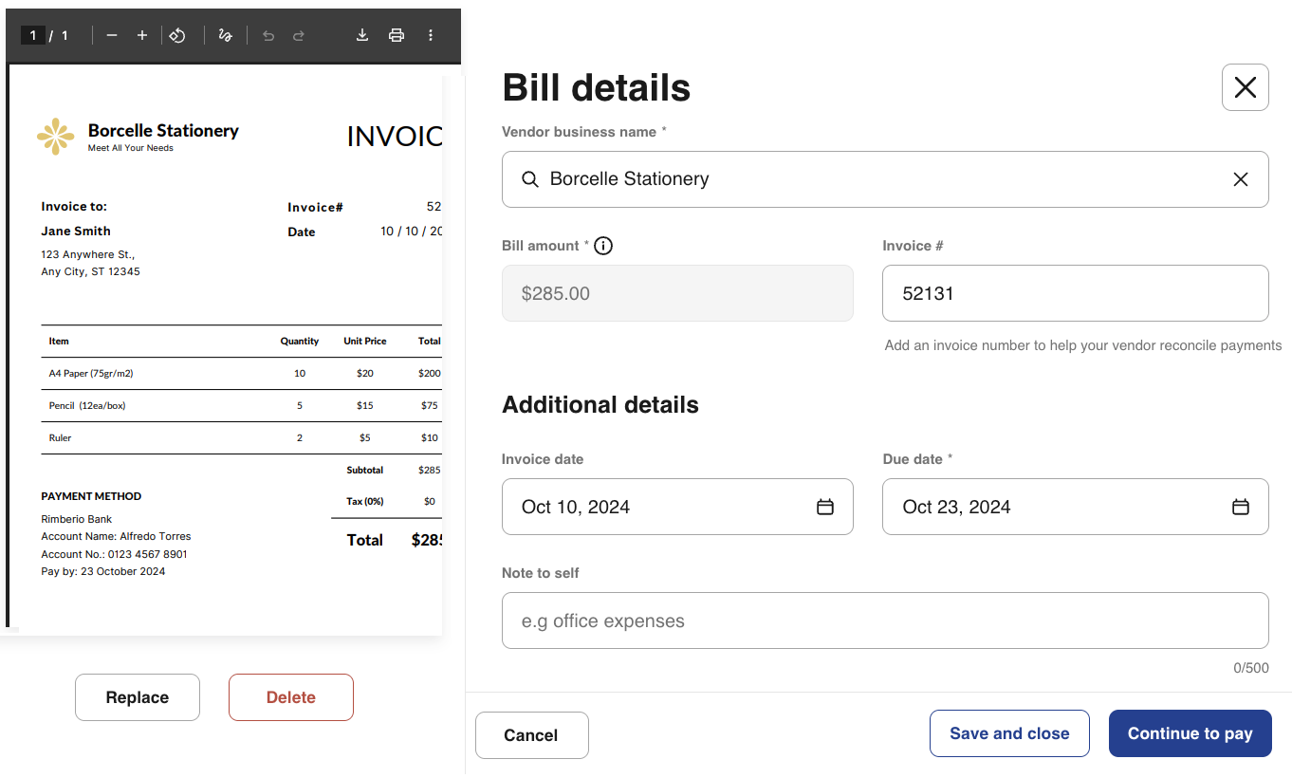
Task: Edit the Invoice # field
Action: pos(1074,293)
